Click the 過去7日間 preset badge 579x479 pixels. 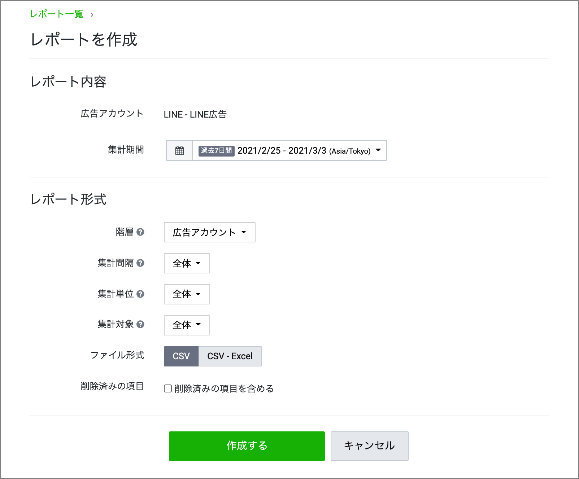[x=216, y=150]
